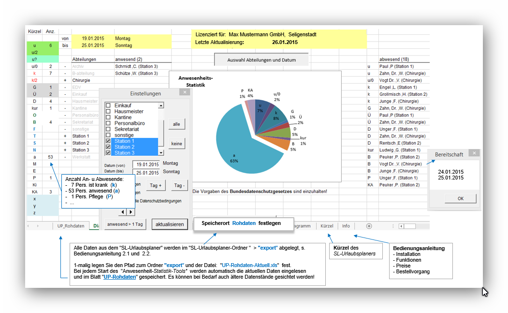Screen dimensions: 508x313
Task: Check the Personalbüro checkbox
Action: tap(108, 123)
